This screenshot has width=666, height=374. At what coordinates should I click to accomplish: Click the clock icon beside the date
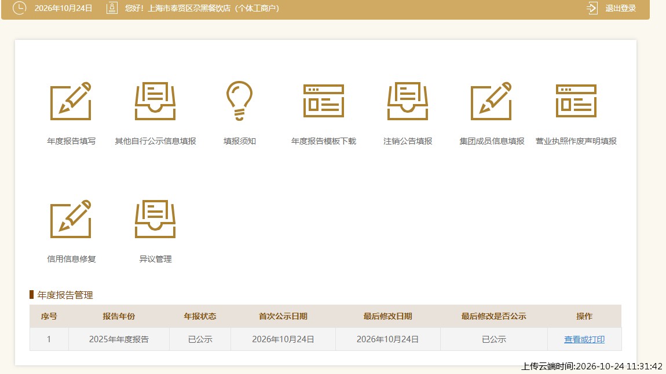(x=19, y=8)
